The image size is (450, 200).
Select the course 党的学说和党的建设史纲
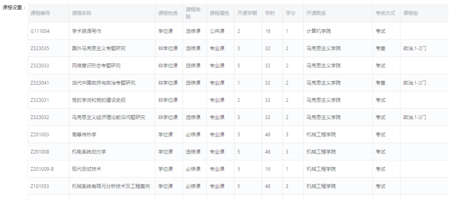99,100
